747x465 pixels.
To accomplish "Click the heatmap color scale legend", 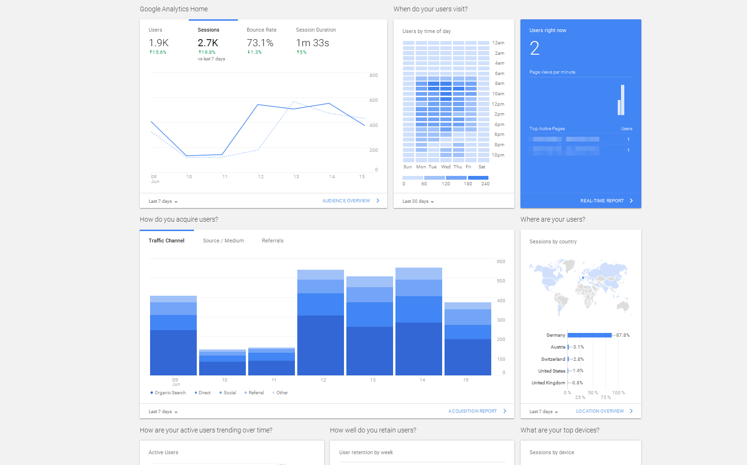I will pos(445,178).
